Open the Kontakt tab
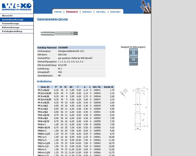This screenshot has width=196, height=156. [x=115, y=12]
